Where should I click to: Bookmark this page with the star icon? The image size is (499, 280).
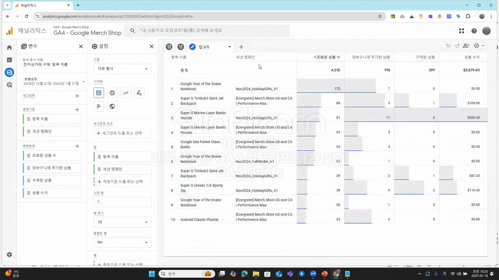pos(380,16)
